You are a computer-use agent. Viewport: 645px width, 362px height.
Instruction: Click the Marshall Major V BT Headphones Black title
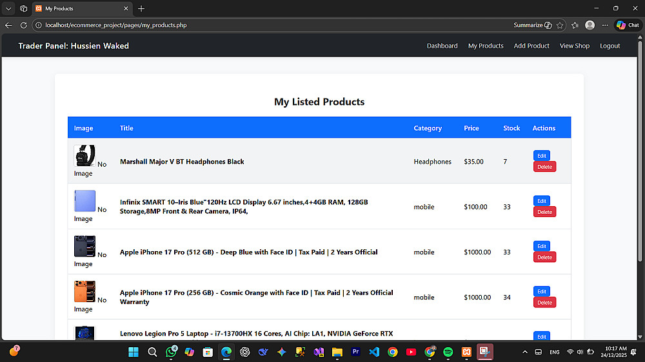(182, 162)
